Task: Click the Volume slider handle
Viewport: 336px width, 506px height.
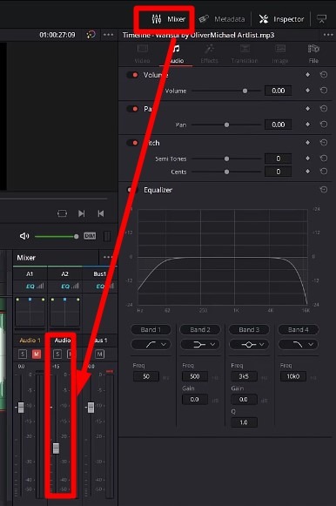Action: coord(245,91)
